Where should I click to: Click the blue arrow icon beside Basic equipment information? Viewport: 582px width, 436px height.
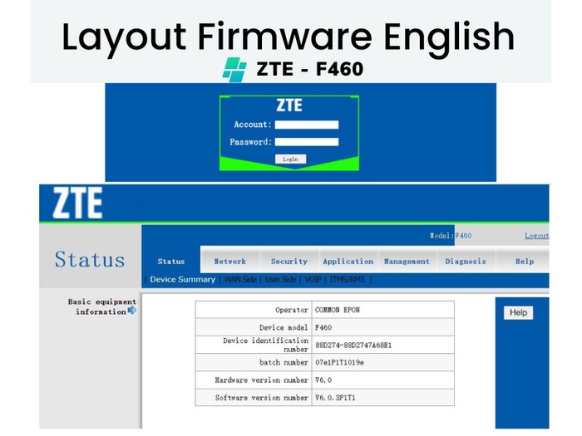(132, 311)
